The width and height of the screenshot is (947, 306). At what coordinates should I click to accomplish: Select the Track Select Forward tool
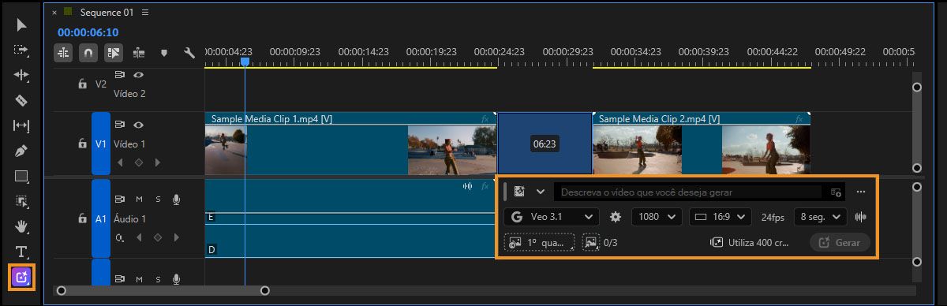pos(21,50)
